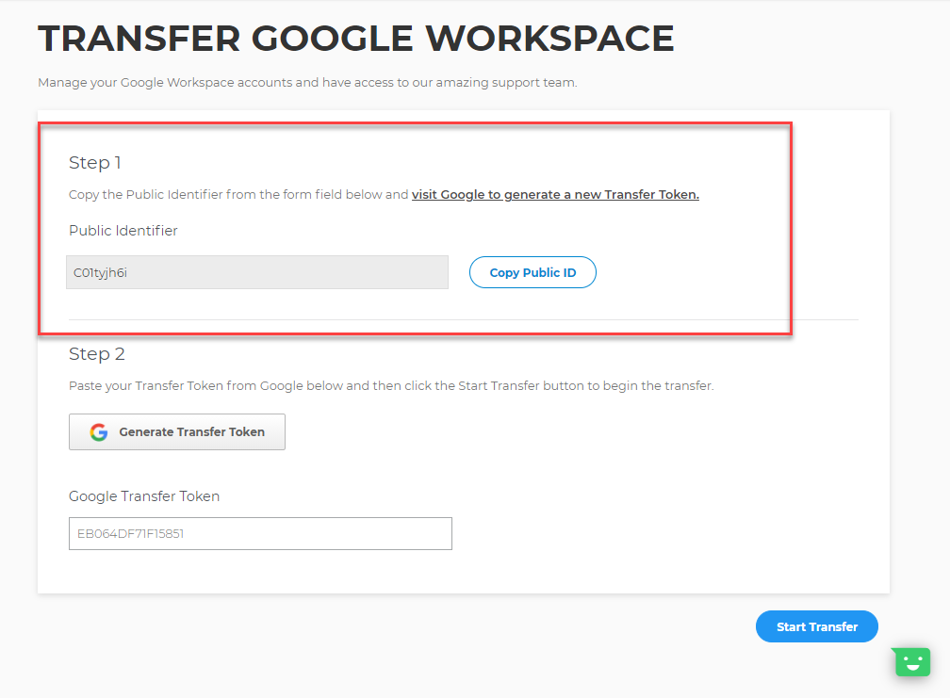950x698 pixels.
Task: Focus the field with placeholder EB064DF71F15851
Action: [x=259, y=533]
